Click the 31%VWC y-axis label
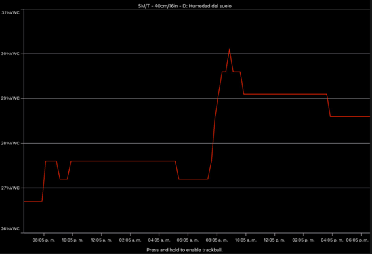372x254 pixels. click(x=10, y=13)
